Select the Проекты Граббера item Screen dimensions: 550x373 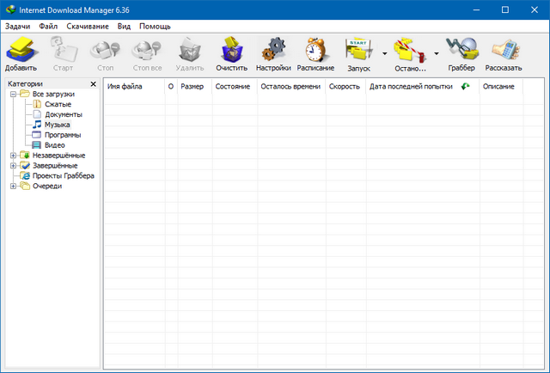tap(64, 176)
